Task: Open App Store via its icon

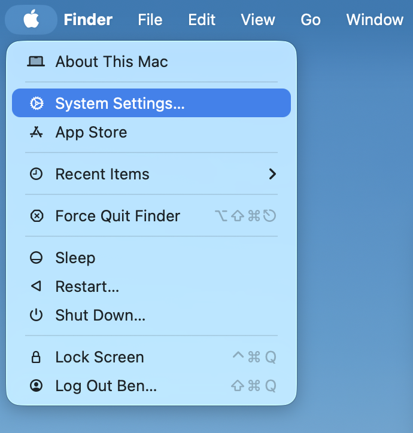Action: pyautogui.click(x=37, y=132)
